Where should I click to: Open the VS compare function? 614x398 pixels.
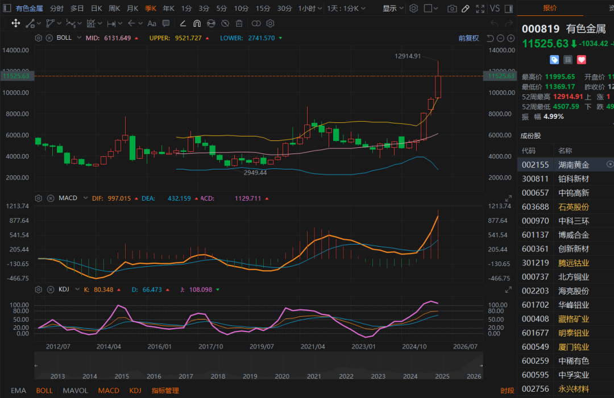pos(495,9)
